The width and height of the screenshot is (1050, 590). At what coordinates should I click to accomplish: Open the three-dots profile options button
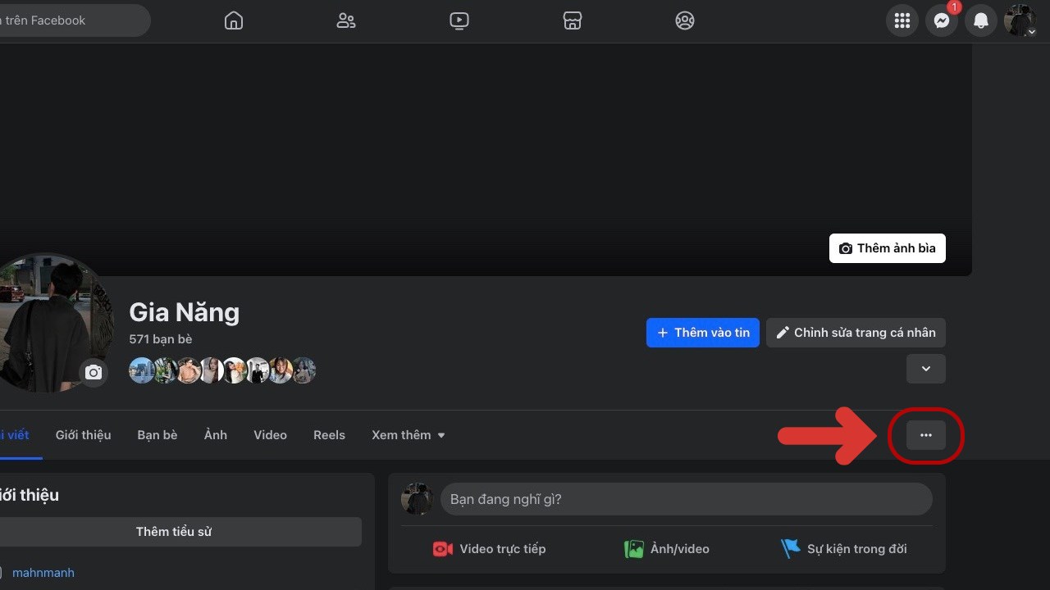926,435
